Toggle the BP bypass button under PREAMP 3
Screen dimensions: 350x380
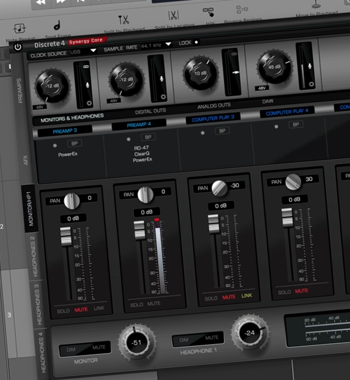pos(74,143)
